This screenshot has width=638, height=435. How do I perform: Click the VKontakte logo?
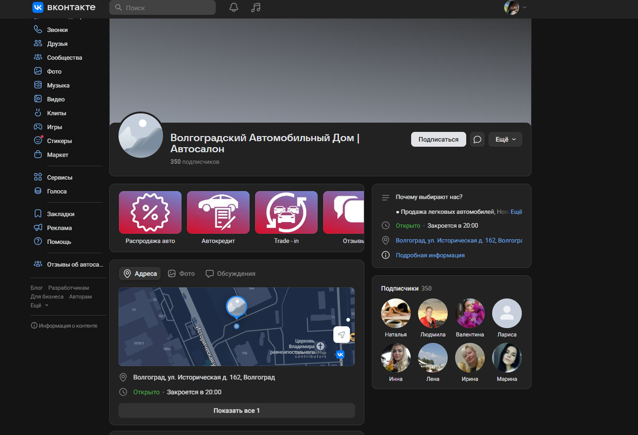[64, 7]
